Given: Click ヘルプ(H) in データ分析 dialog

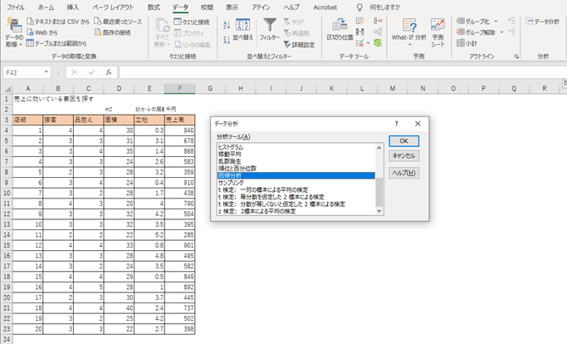Looking at the screenshot, I should click(404, 173).
